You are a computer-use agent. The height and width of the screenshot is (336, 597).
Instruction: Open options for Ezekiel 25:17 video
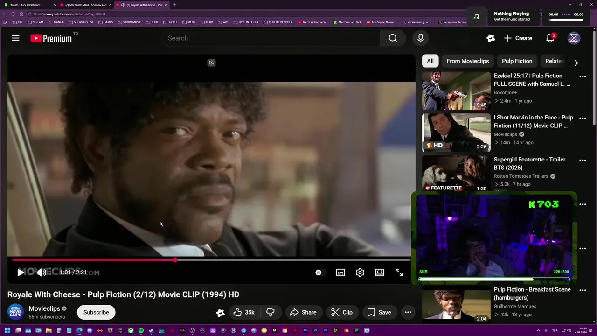coord(583,77)
